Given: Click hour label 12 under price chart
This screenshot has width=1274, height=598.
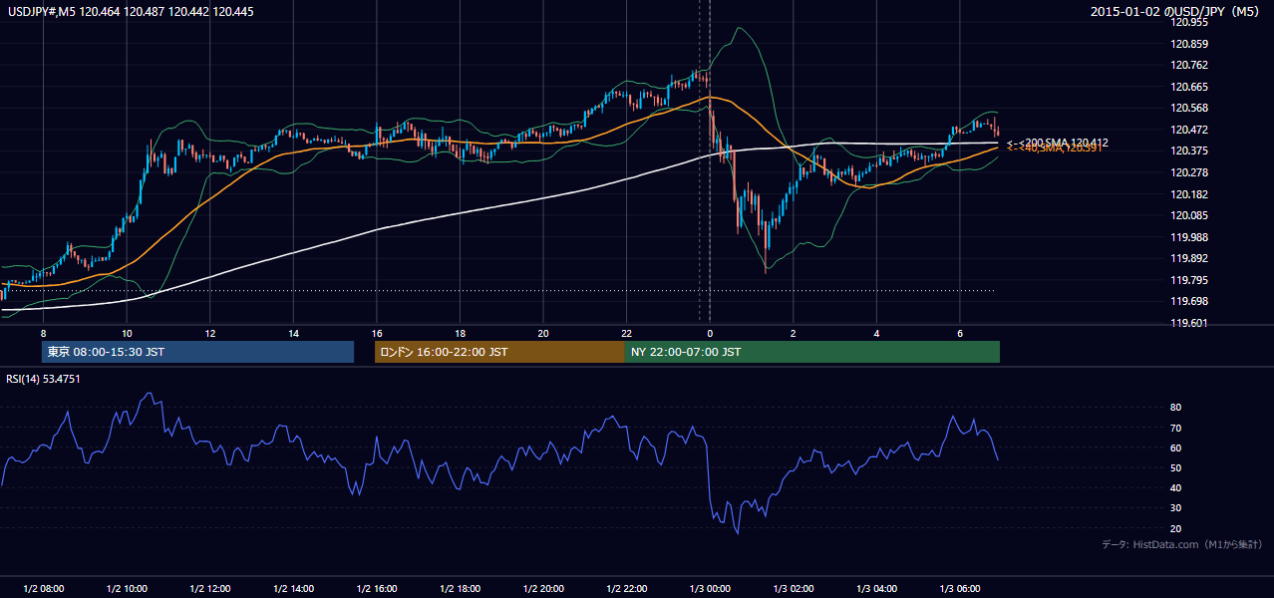Looking at the screenshot, I should pos(210,333).
